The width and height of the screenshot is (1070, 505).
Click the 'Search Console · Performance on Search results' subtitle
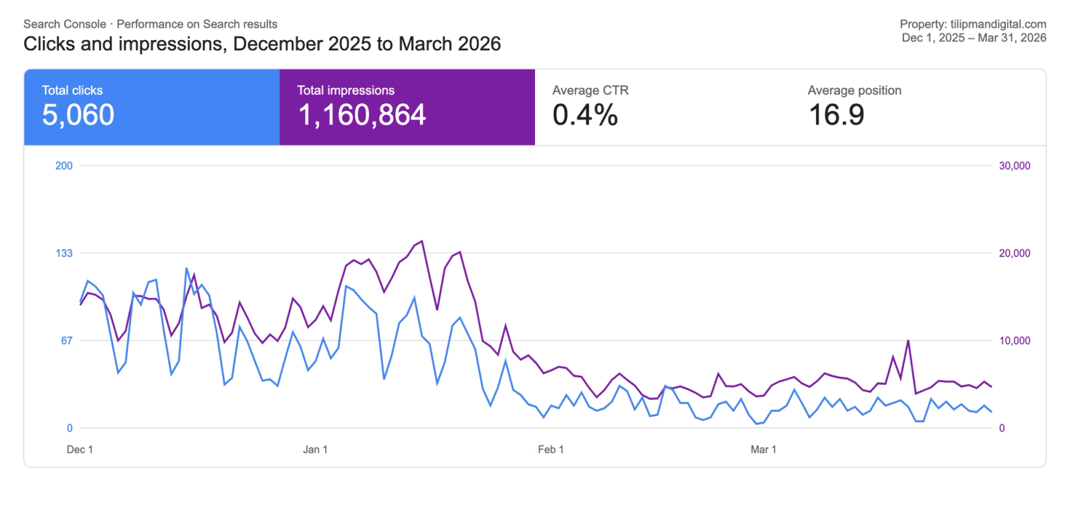(150, 24)
